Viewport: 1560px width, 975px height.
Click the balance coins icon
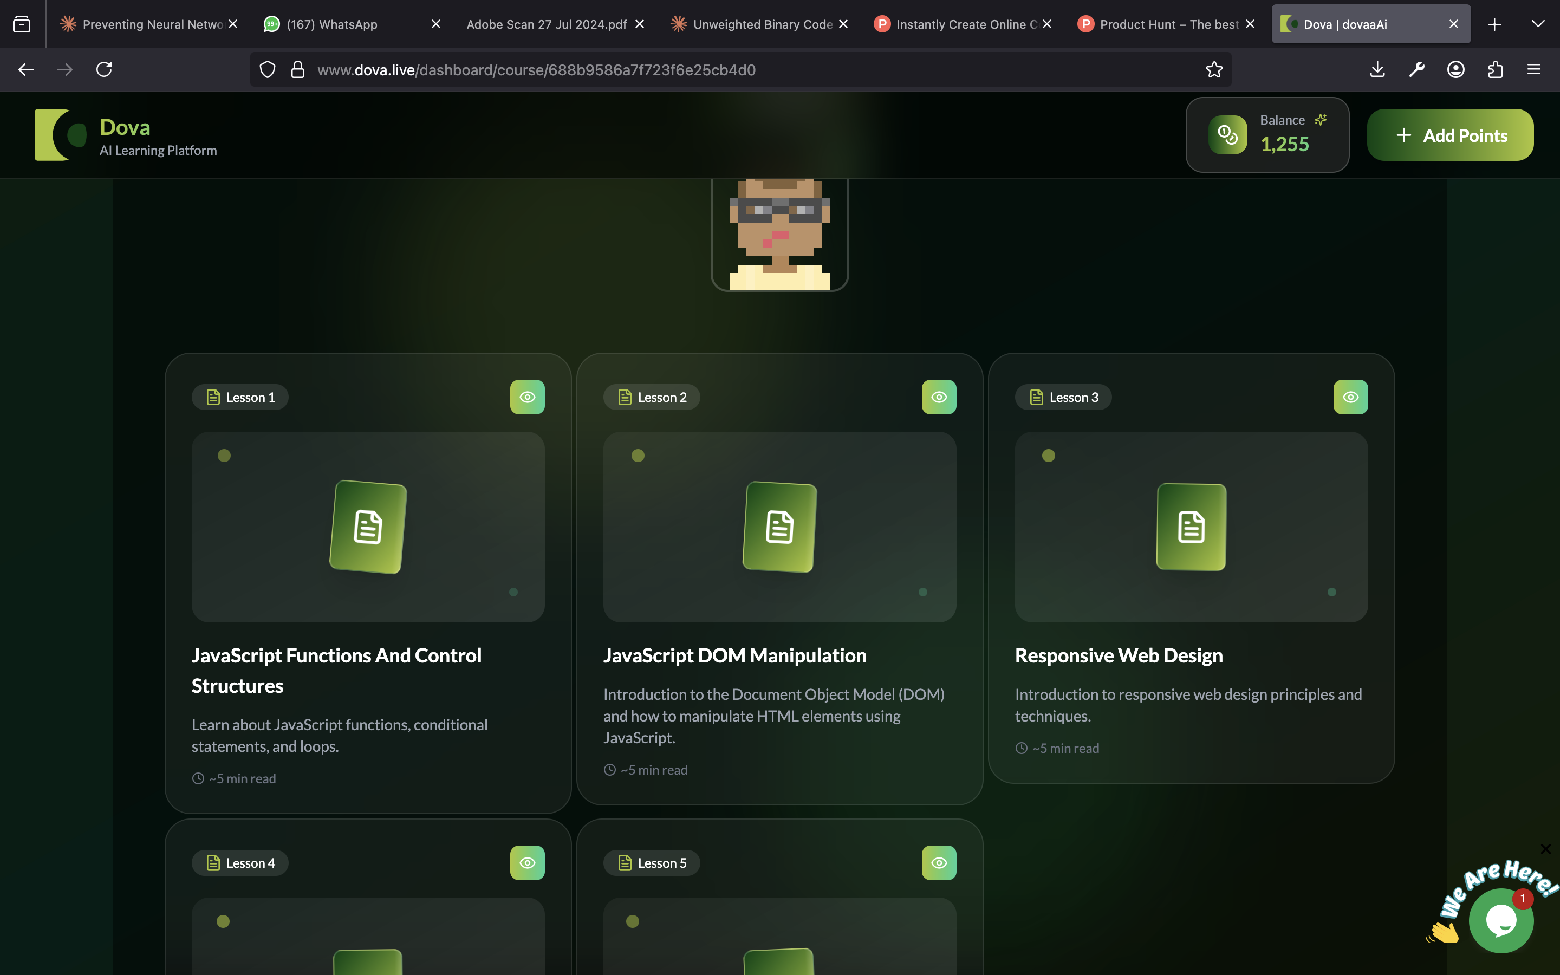click(x=1227, y=135)
